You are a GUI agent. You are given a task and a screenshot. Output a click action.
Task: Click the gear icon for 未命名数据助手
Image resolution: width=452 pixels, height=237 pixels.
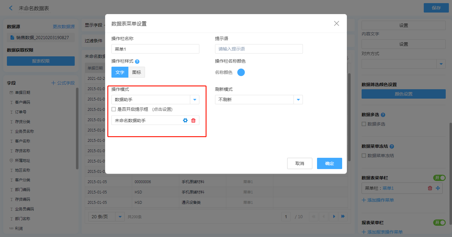click(x=185, y=121)
